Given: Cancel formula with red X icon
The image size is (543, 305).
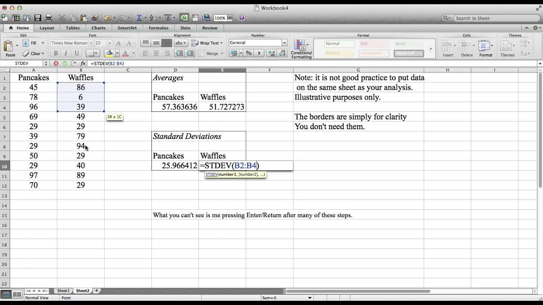Looking at the screenshot, I should click(x=56, y=64).
